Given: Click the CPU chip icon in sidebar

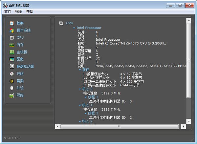Looking at the screenshot, I should (12, 38).
